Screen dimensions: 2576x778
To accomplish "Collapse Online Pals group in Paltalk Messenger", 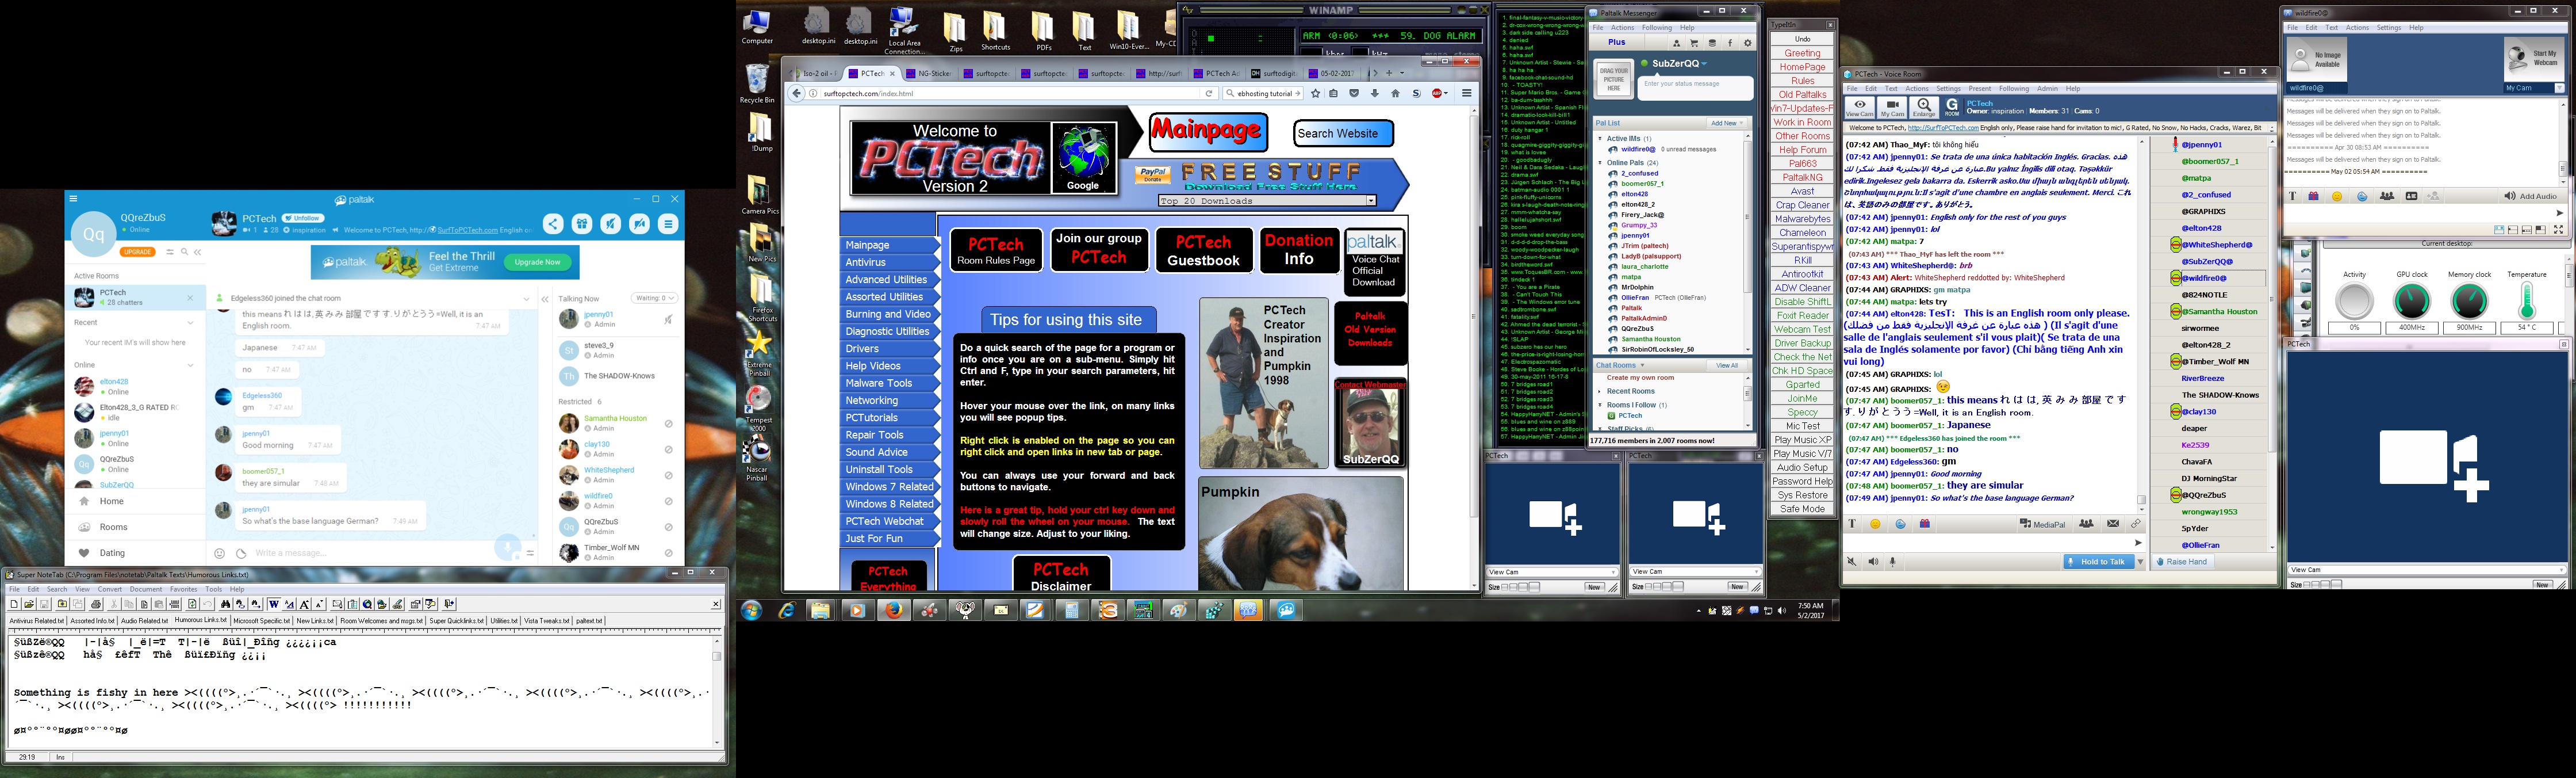I will point(1600,162).
